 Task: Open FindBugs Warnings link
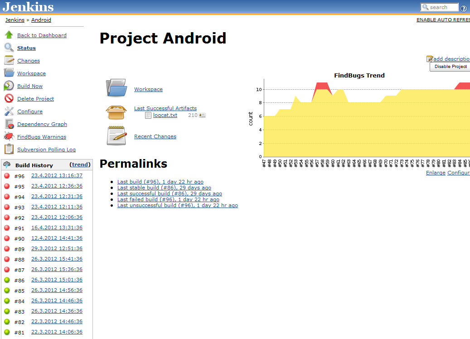pos(42,137)
